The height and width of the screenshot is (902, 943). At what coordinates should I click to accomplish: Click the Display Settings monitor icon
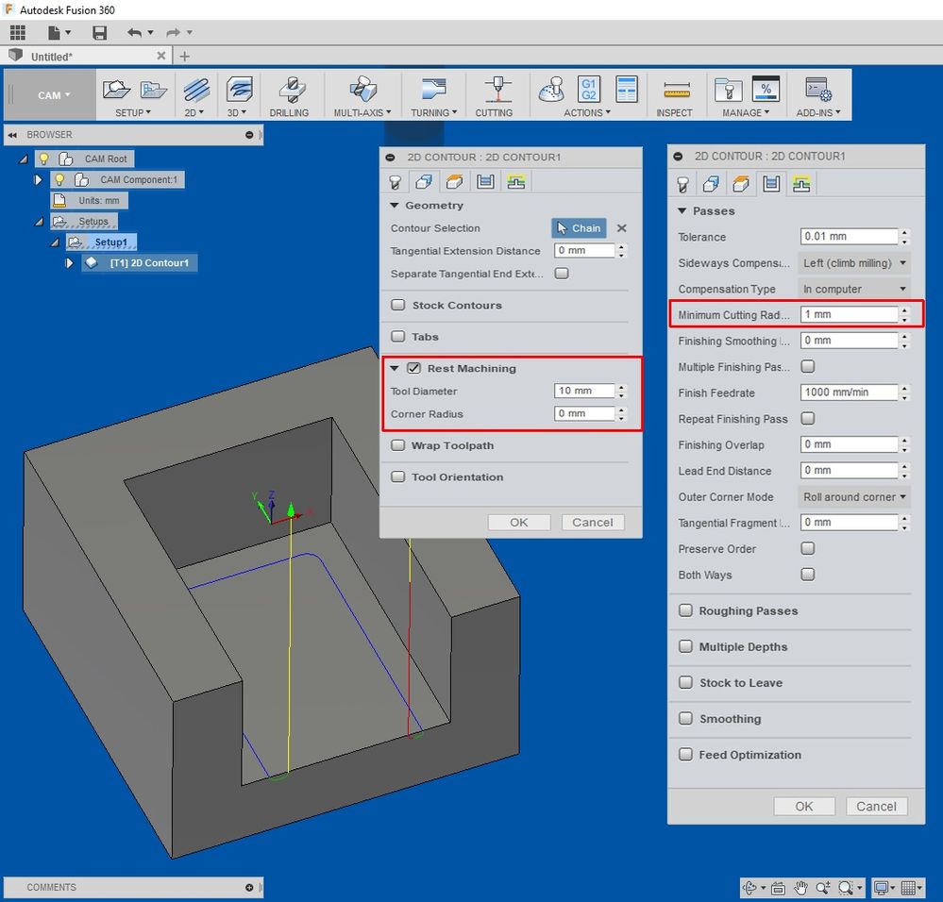pos(881,888)
